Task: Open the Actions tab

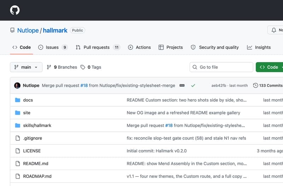Action: pyautogui.click(x=139, y=47)
